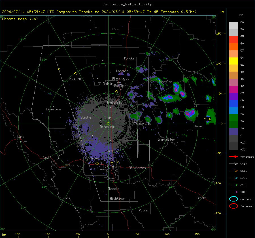Click the orange 111V arrow in legend
The width and height of the screenshot is (255, 238).
click(x=233, y=171)
